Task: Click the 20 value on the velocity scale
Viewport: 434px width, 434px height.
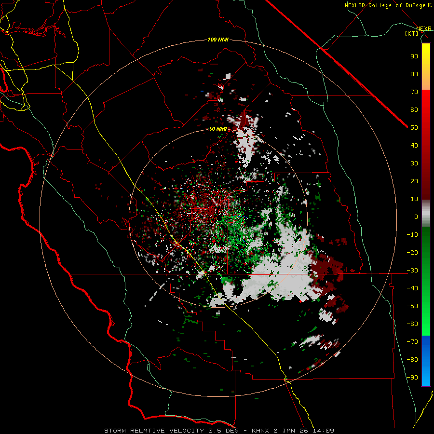Action: point(414,181)
